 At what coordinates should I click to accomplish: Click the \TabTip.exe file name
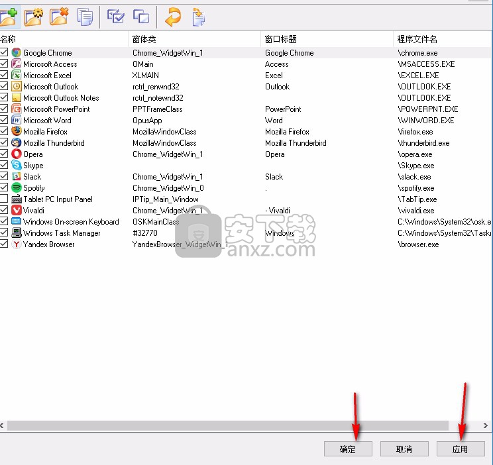417,199
